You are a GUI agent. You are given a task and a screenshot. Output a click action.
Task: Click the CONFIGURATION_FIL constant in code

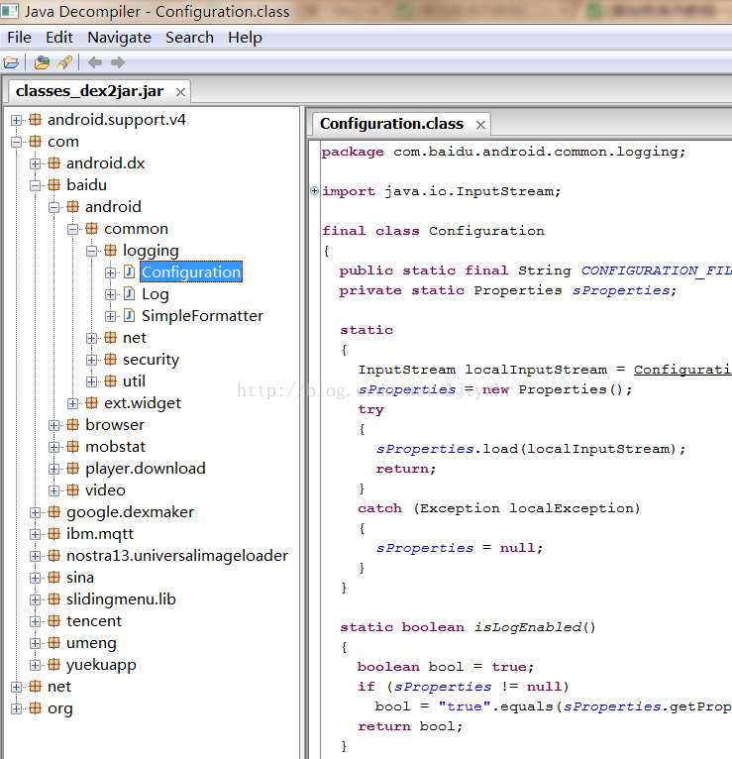click(657, 271)
